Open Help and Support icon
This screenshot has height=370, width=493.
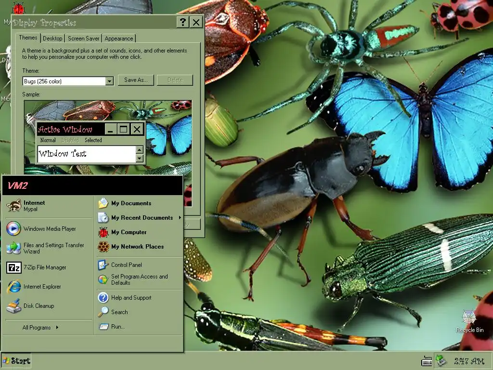(103, 298)
